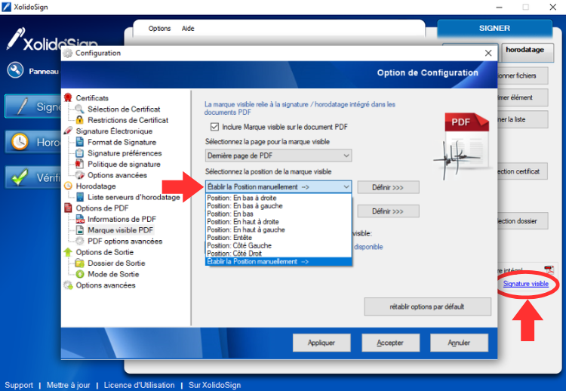
Task: Close the Configuration dialog with X
Action: (x=488, y=53)
